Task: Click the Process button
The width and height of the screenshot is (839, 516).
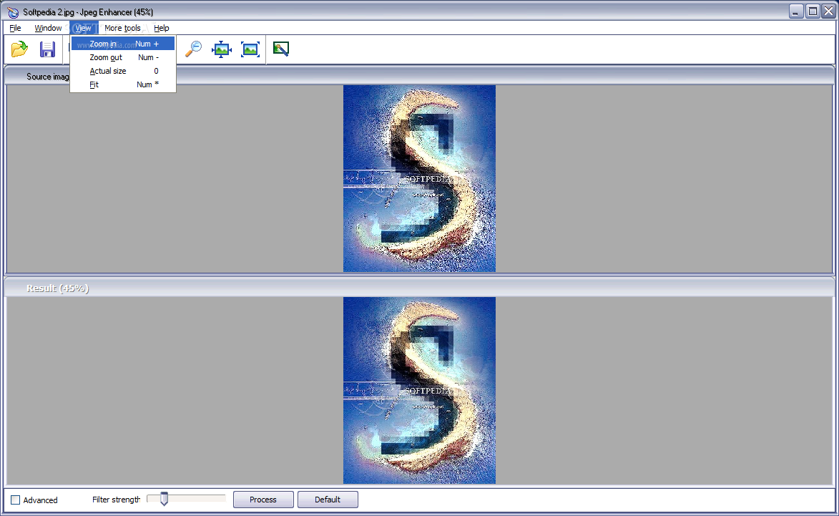Action: click(263, 500)
